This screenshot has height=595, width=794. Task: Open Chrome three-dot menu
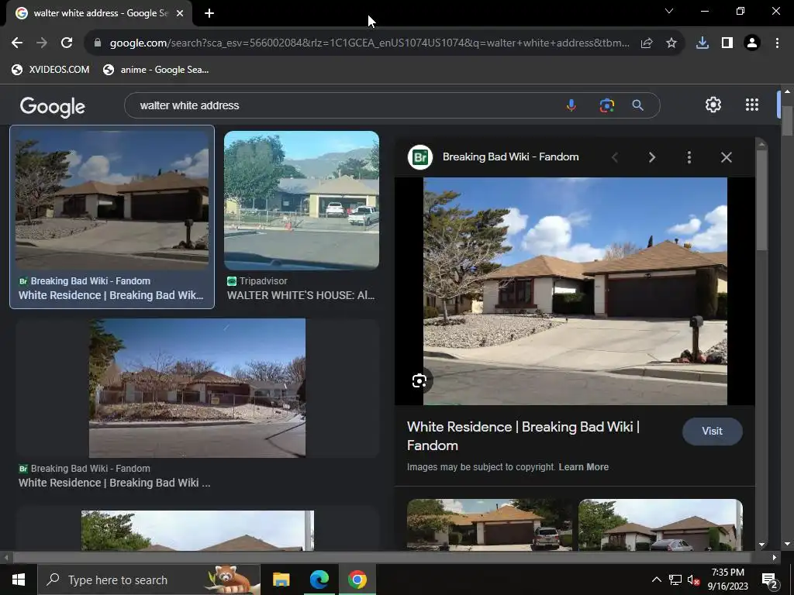(777, 43)
